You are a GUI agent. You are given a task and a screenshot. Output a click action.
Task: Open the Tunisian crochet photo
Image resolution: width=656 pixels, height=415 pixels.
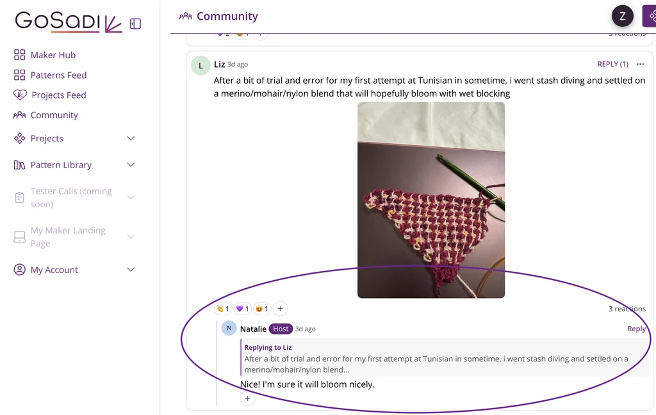(x=431, y=200)
